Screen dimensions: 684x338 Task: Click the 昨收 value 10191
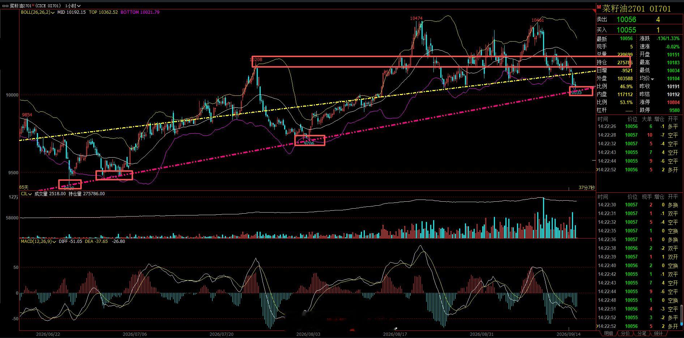click(673, 86)
